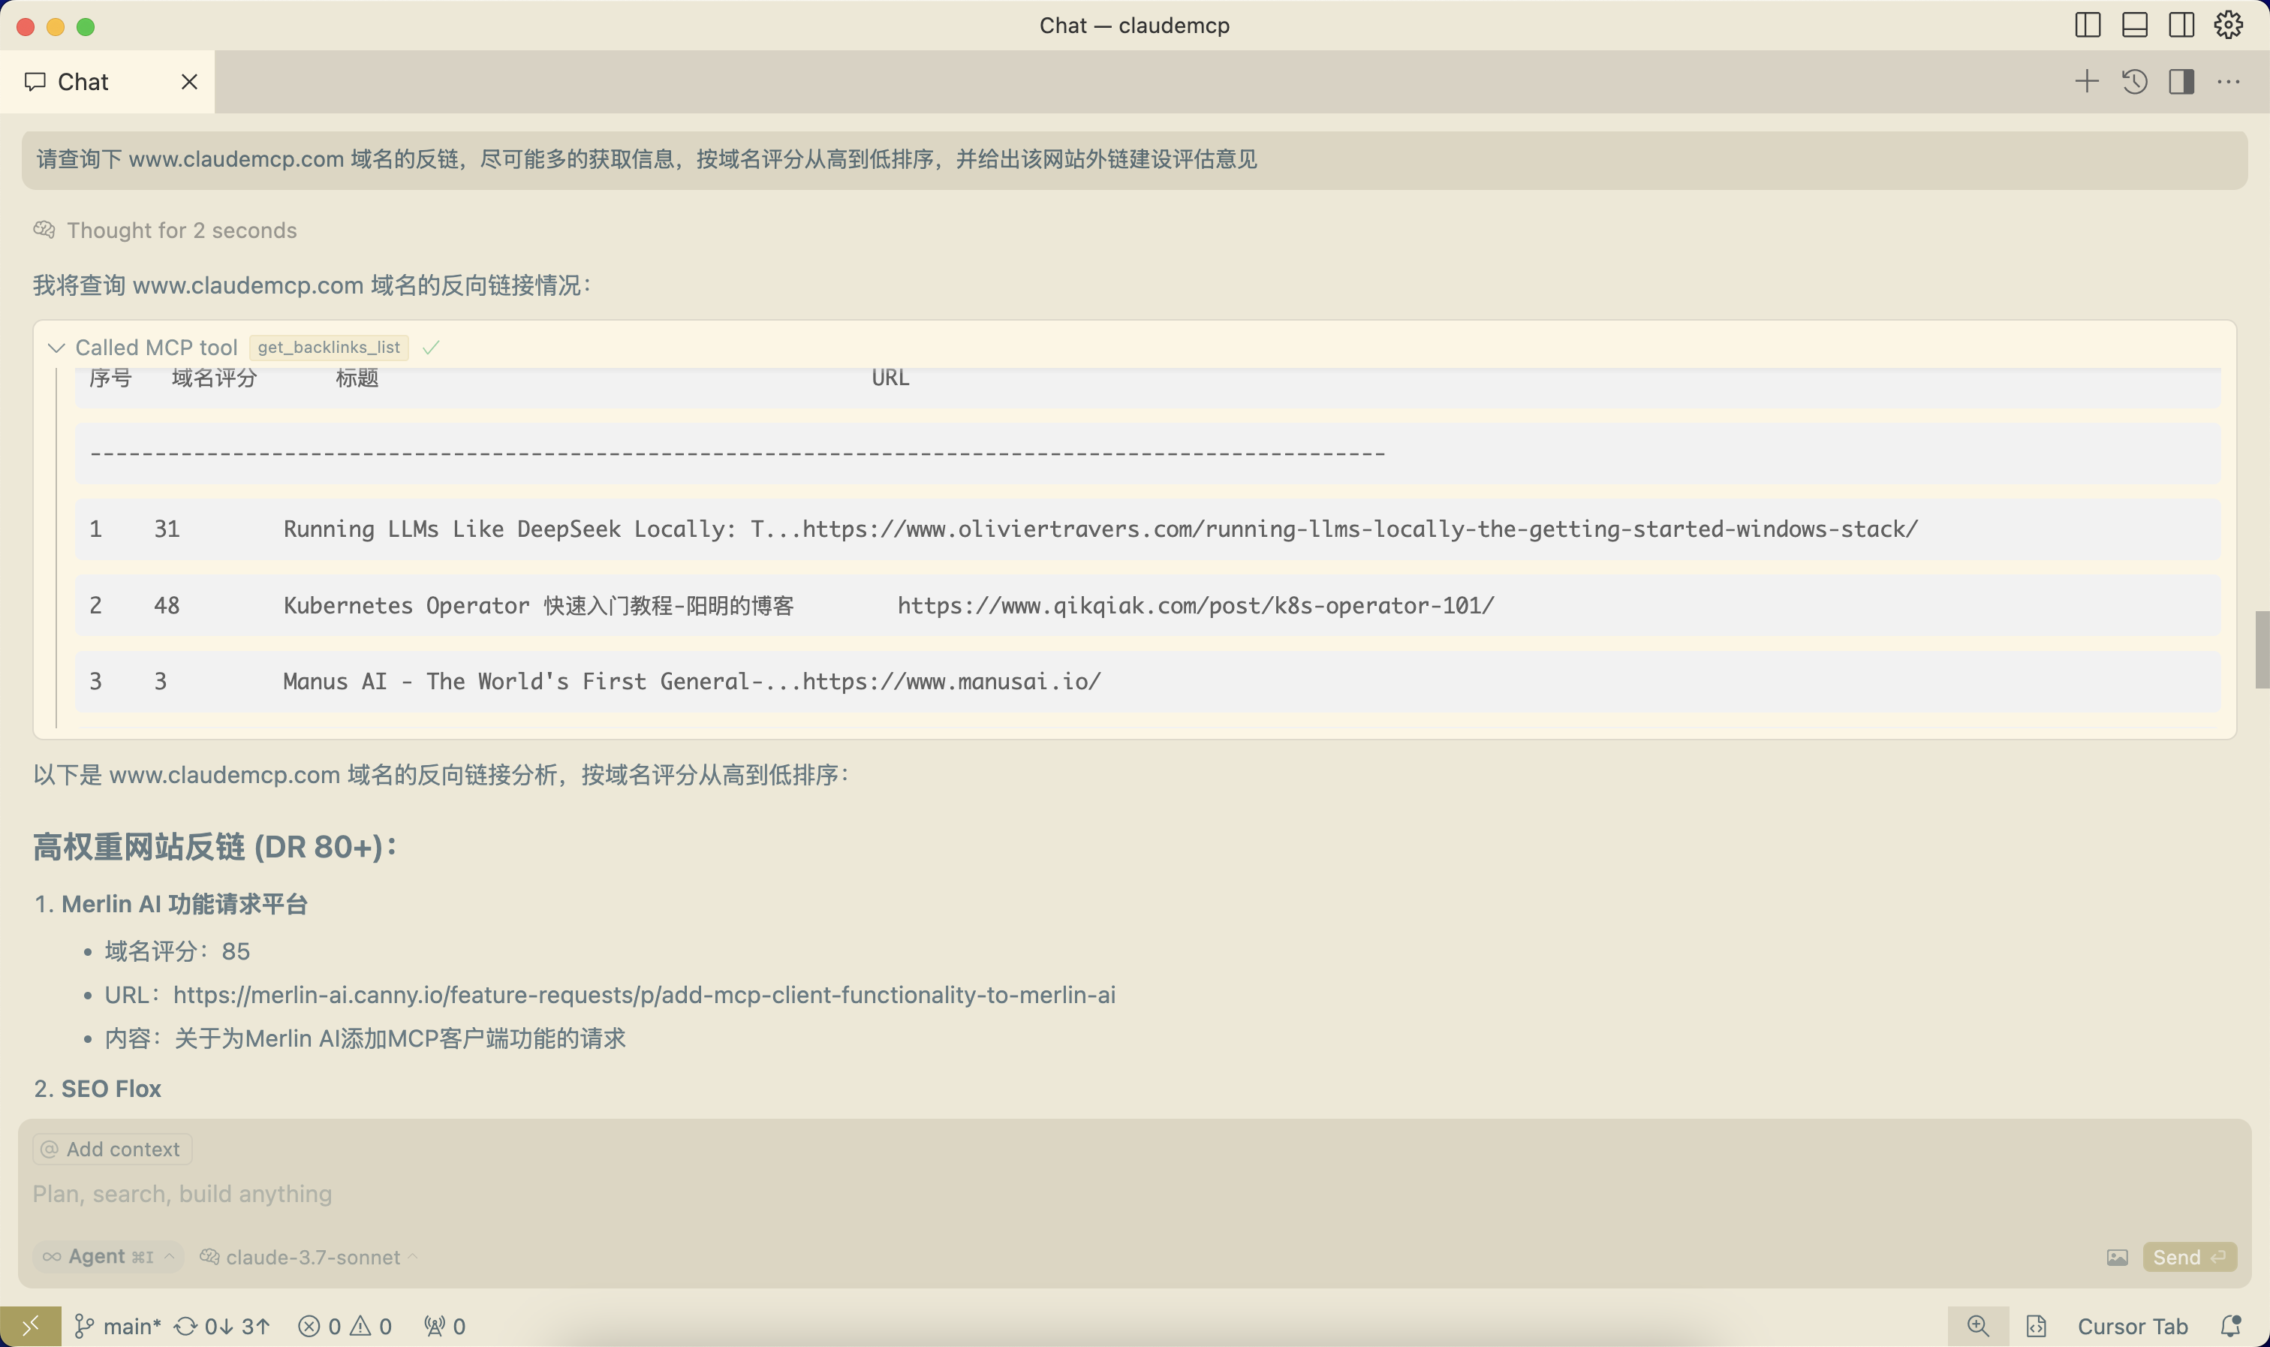Toggle the bottom panel layout
This screenshot has width=2270, height=1347.
(2134, 26)
